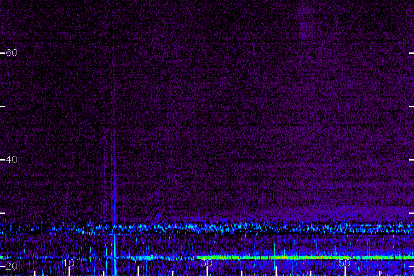Click the 60 label on the vertical axis

coord(11,53)
